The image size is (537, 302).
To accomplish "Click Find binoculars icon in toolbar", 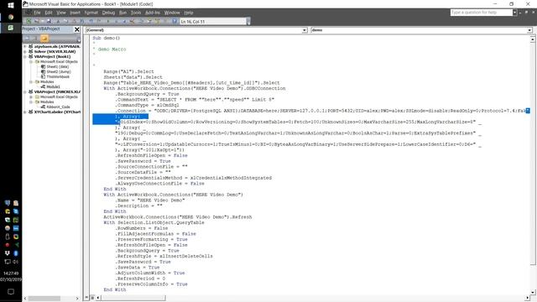I will (x=82, y=21).
